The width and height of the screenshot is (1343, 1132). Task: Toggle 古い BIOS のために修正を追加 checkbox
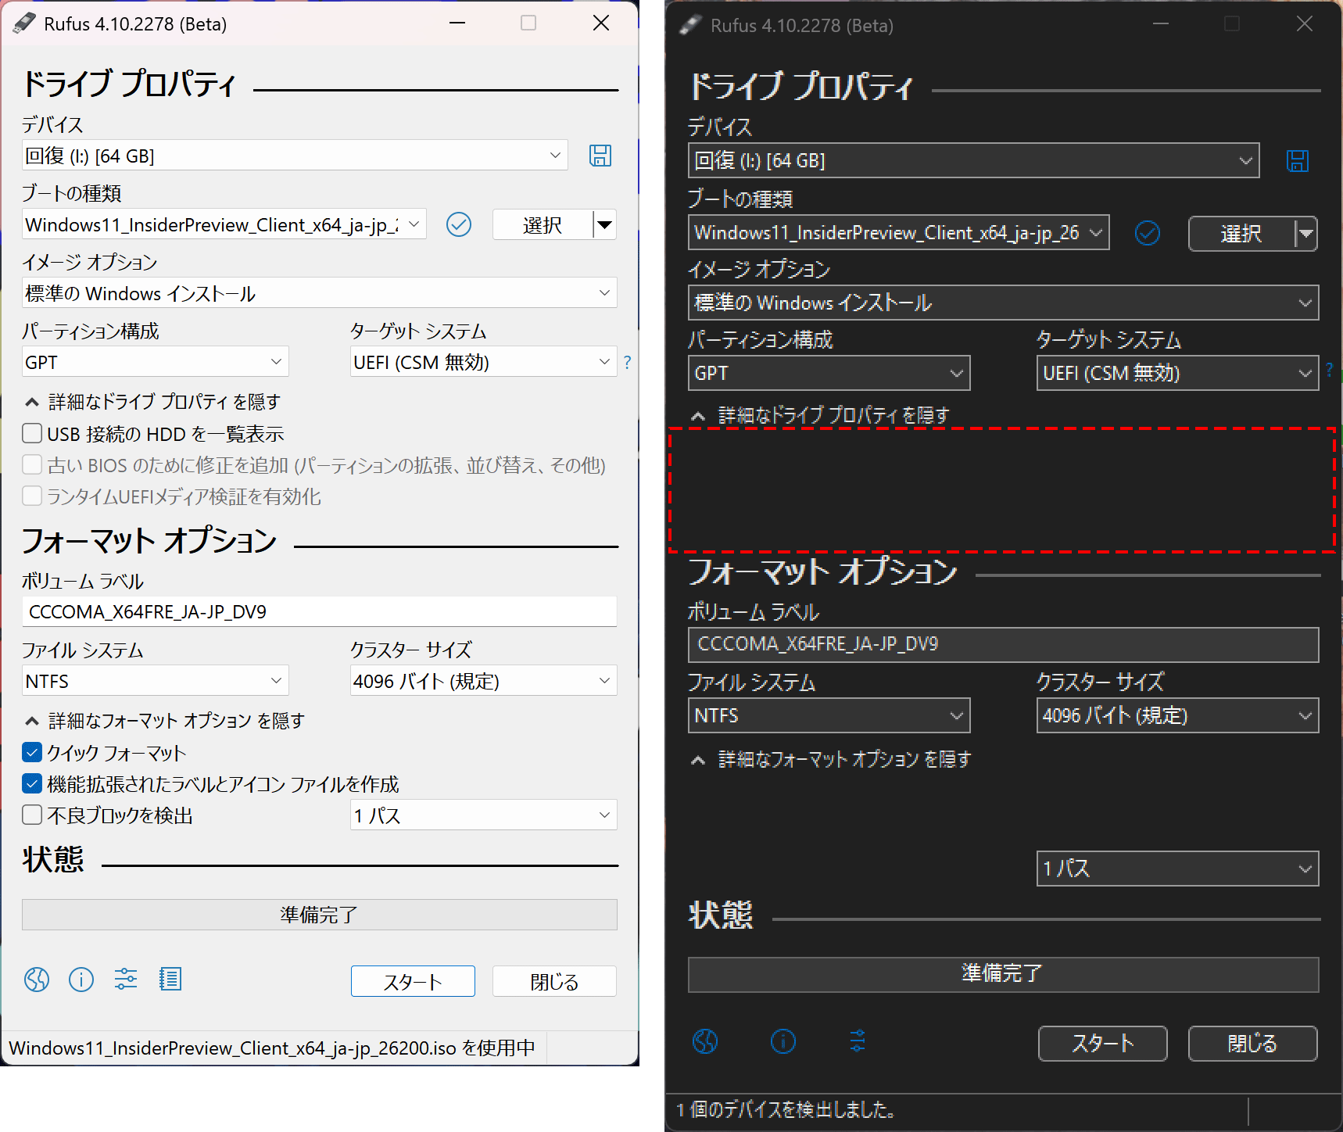tap(32, 464)
